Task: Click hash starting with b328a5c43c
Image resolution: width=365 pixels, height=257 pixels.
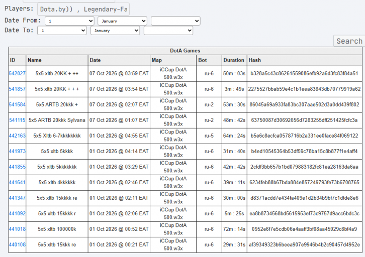Action: click(304, 73)
